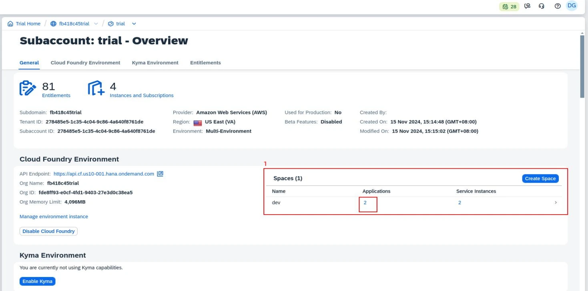
Task: Select the Org Memory Limit value 4,096MB
Action: 75,202
